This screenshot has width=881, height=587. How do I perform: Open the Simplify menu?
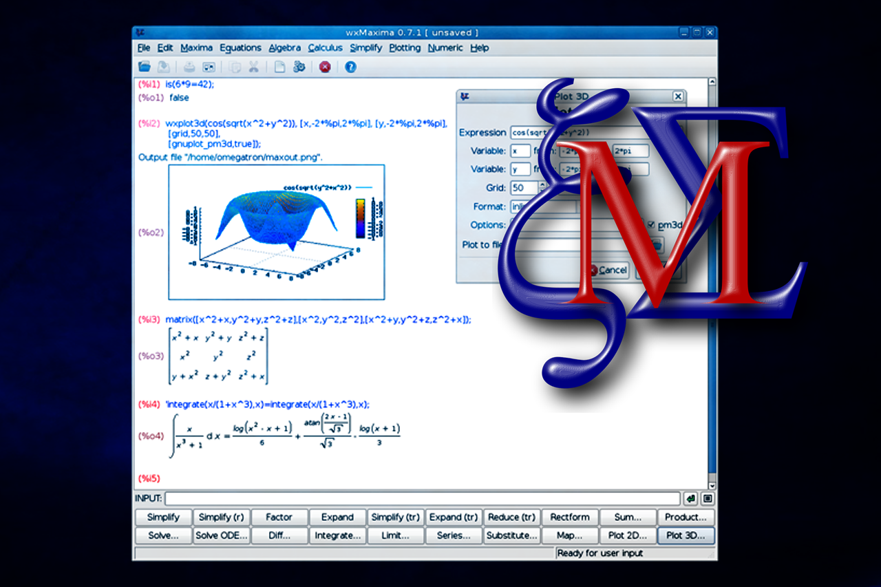coord(366,48)
